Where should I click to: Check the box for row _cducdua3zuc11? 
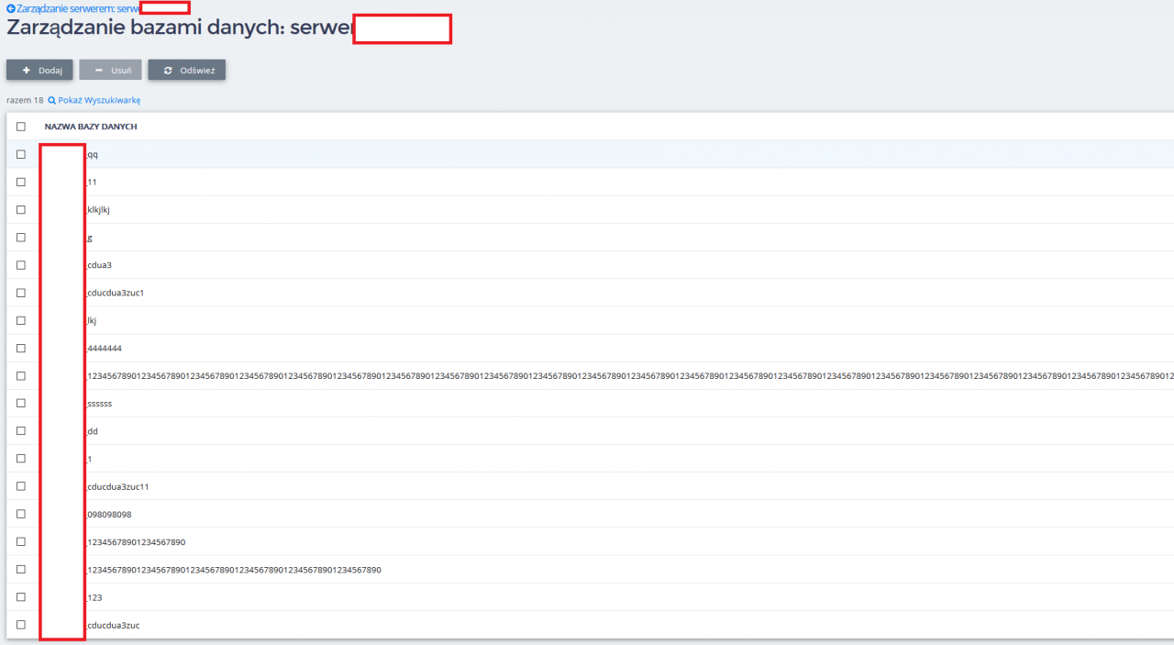[x=21, y=486]
